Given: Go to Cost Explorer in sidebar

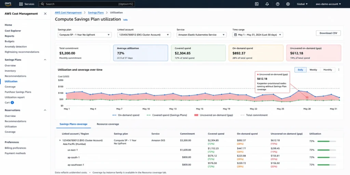Looking at the screenshot, I should (x=13, y=31).
